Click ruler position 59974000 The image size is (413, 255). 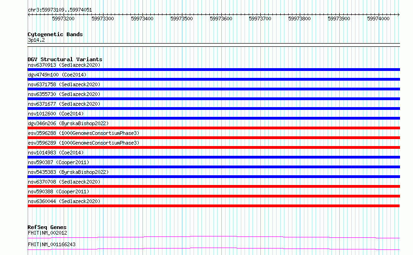[378, 19]
